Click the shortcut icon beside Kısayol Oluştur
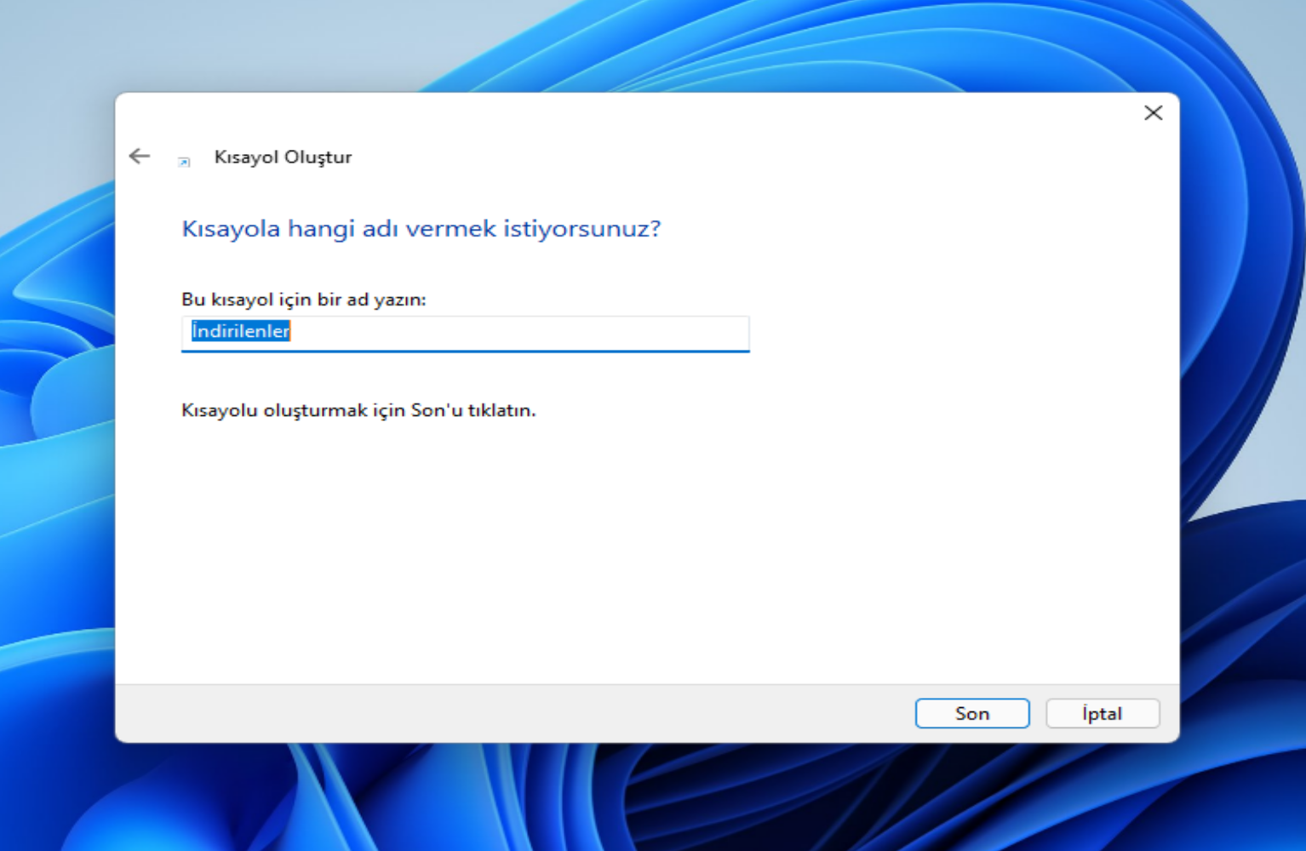Viewport: 1306px width, 851px height. point(184,161)
